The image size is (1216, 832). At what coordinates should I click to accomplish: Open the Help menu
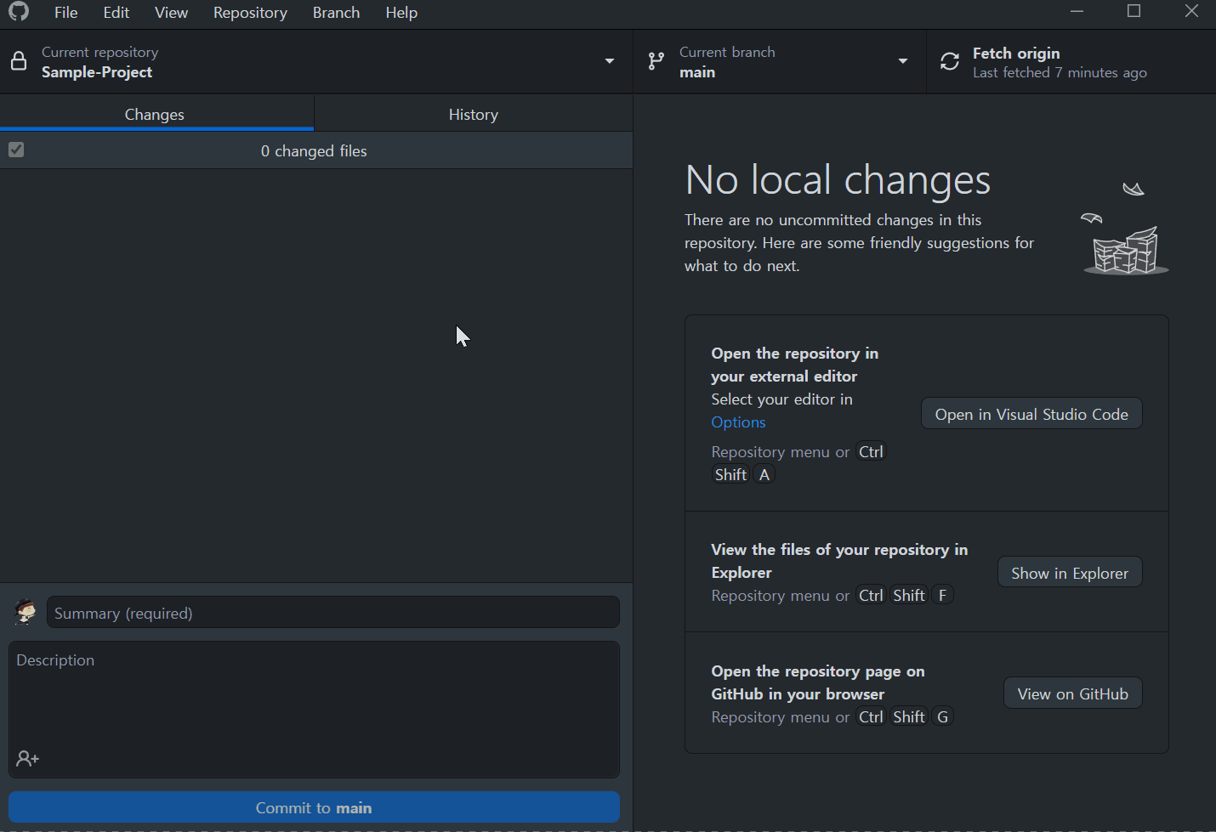click(x=401, y=13)
